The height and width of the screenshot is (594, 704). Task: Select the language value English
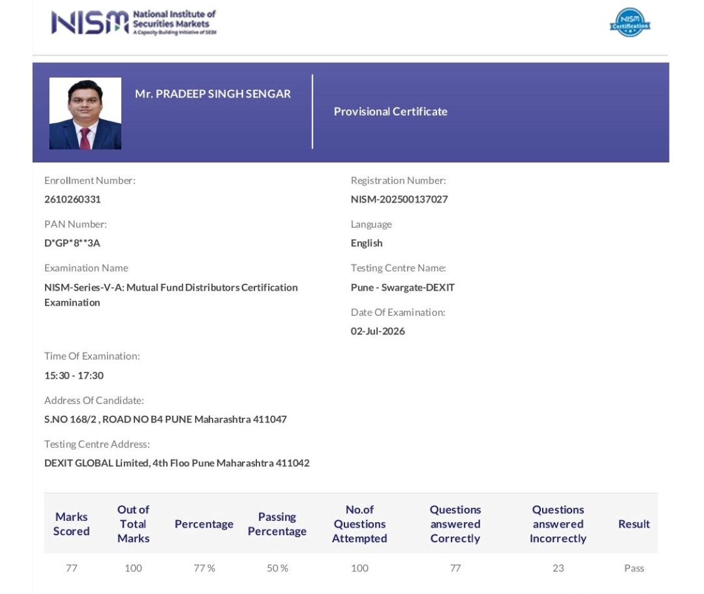point(366,243)
